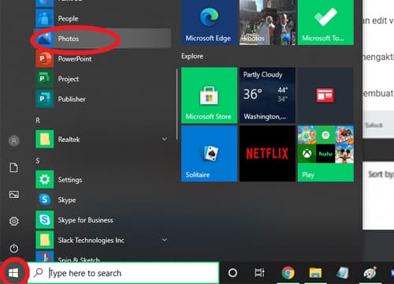394x284 pixels.
Task: Open the user account icon in Start sidebar
Action: (14, 140)
